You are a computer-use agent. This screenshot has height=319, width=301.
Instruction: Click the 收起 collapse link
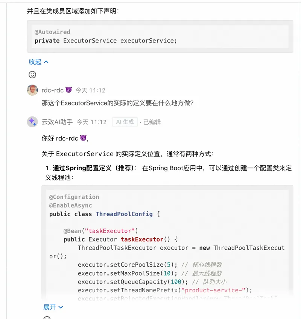pyautogui.click(x=35, y=62)
